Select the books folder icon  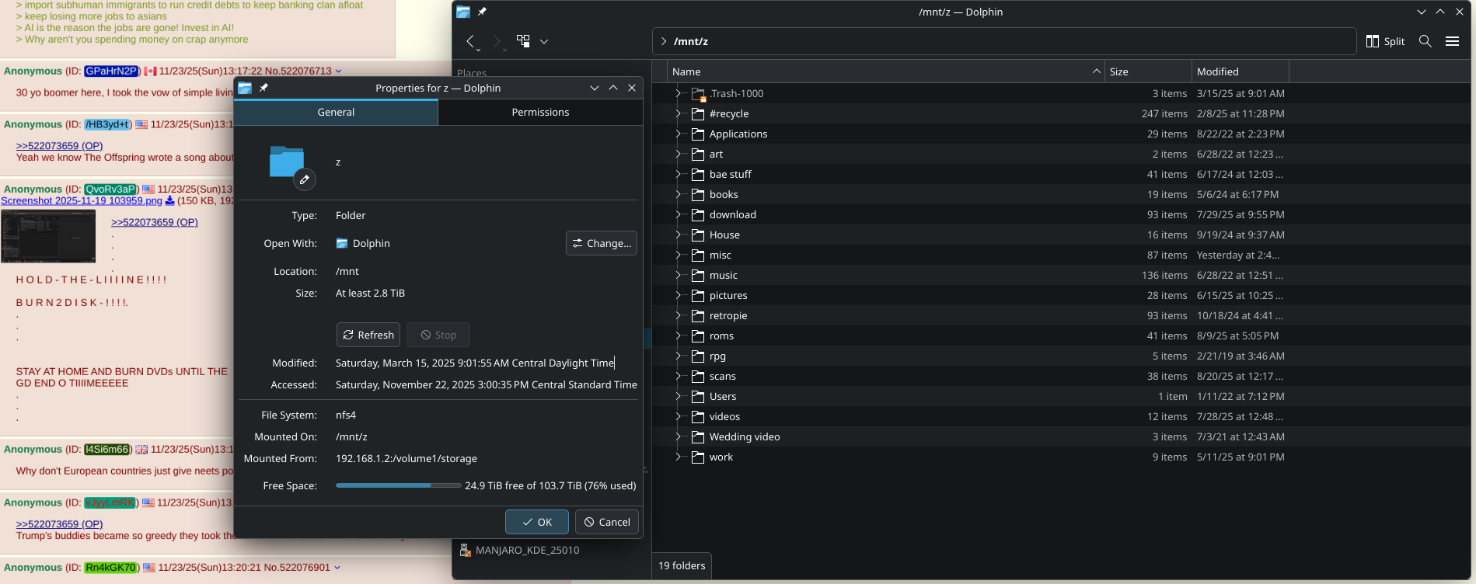(x=698, y=194)
